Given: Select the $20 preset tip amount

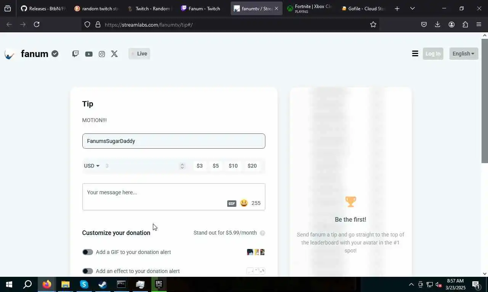Looking at the screenshot, I should [x=252, y=166].
